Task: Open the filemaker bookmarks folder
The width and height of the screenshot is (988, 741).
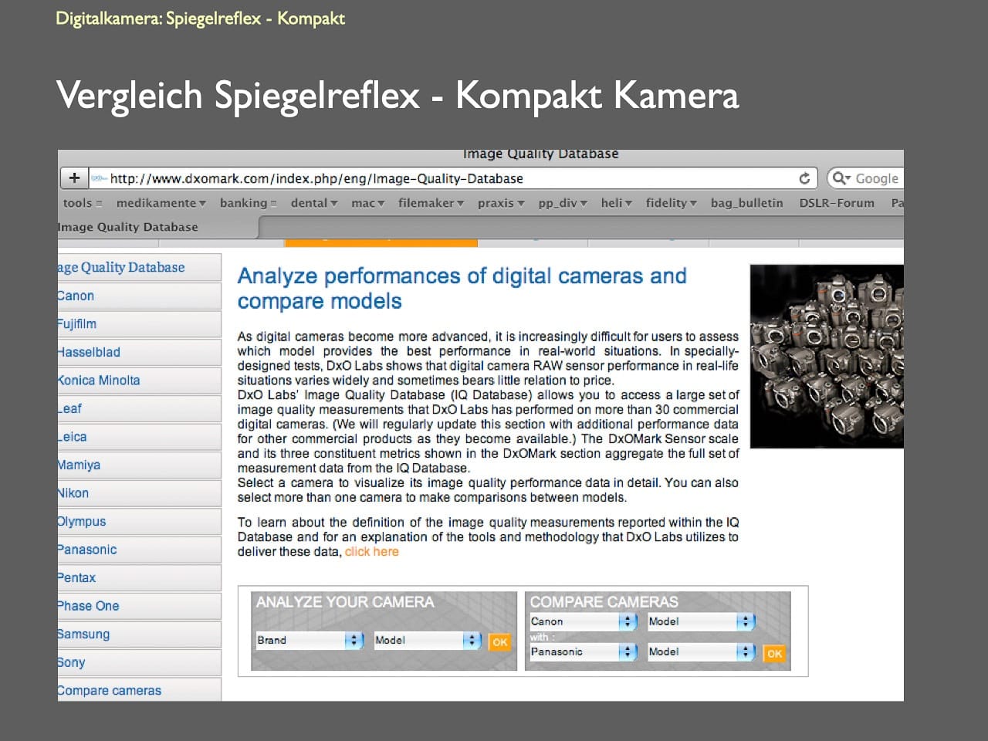Action: [430, 203]
